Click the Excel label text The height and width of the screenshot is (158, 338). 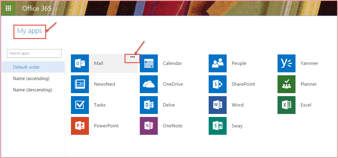(x=306, y=105)
